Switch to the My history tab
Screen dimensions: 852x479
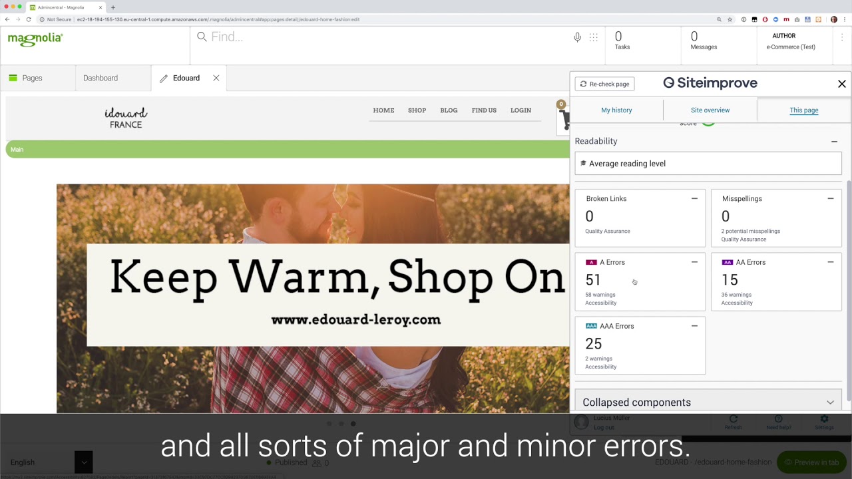pos(616,110)
